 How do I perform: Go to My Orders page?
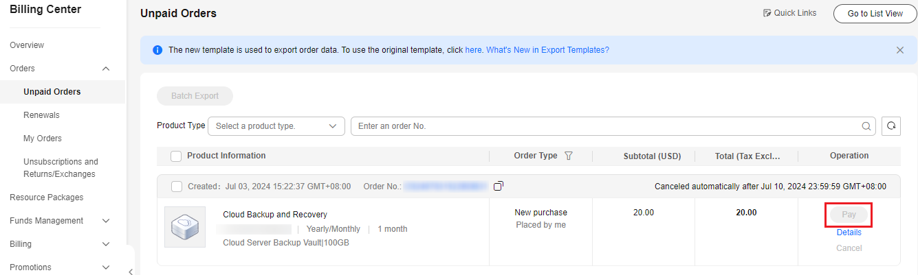(x=43, y=139)
